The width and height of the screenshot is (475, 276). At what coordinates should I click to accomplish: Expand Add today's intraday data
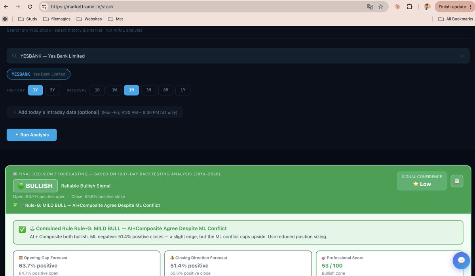[x=95, y=112]
